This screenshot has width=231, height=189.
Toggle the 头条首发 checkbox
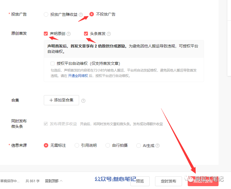pyautogui.click(x=86, y=34)
